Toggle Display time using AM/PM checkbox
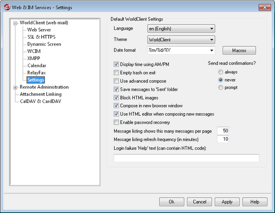 coord(116,64)
